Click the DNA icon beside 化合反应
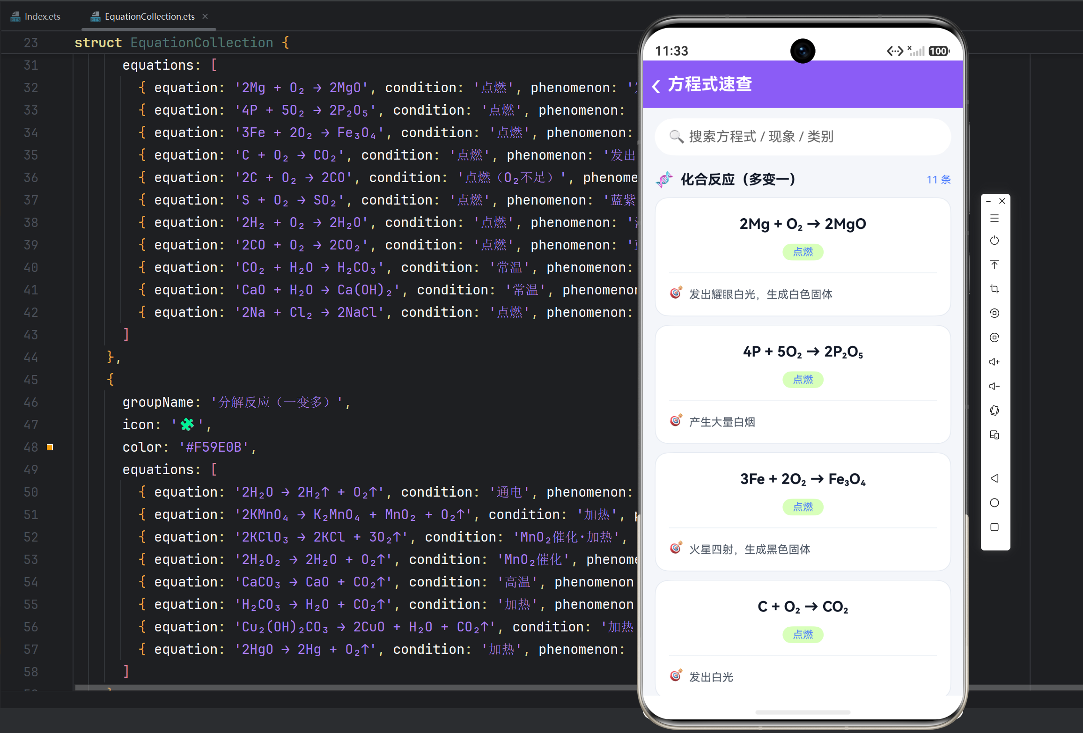Image resolution: width=1083 pixels, height=733 pixels. click(x=664, y=179)
